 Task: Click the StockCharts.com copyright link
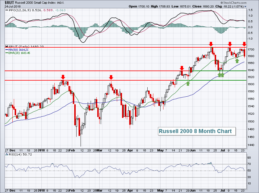click(x=234, y=3)
